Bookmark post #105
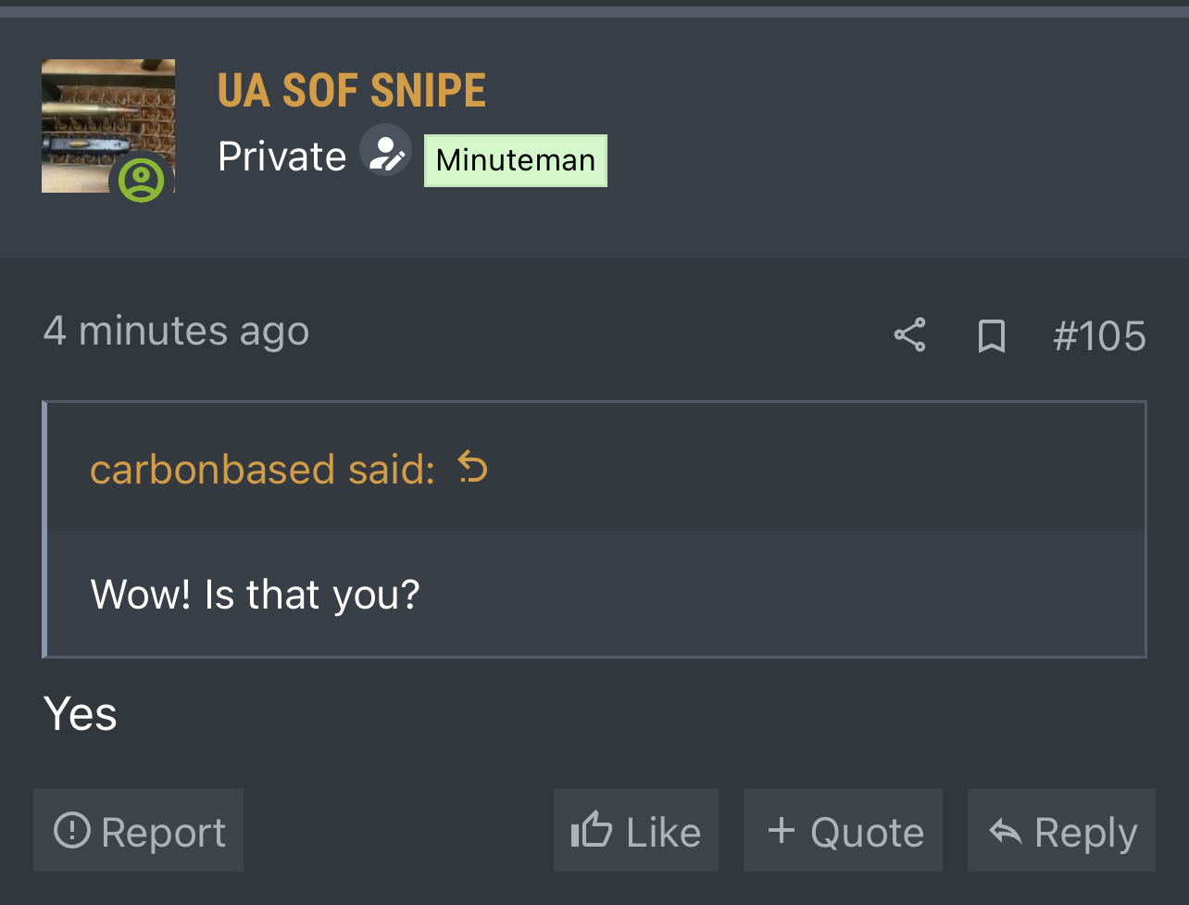 pyautogui.click(x=992, y=335)
